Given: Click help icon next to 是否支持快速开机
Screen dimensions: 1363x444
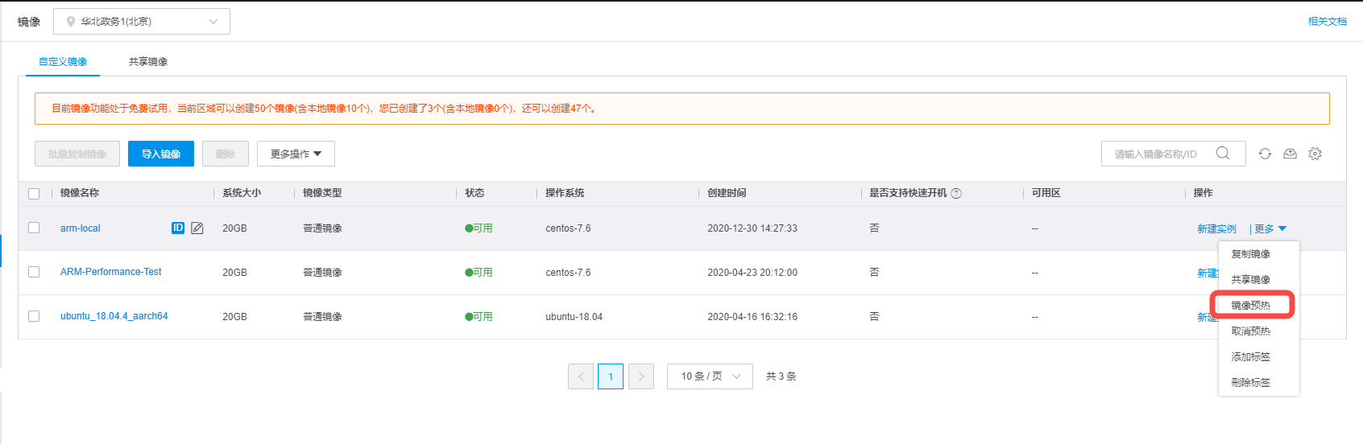Looking at the screenshot, I should pos(956,194).
